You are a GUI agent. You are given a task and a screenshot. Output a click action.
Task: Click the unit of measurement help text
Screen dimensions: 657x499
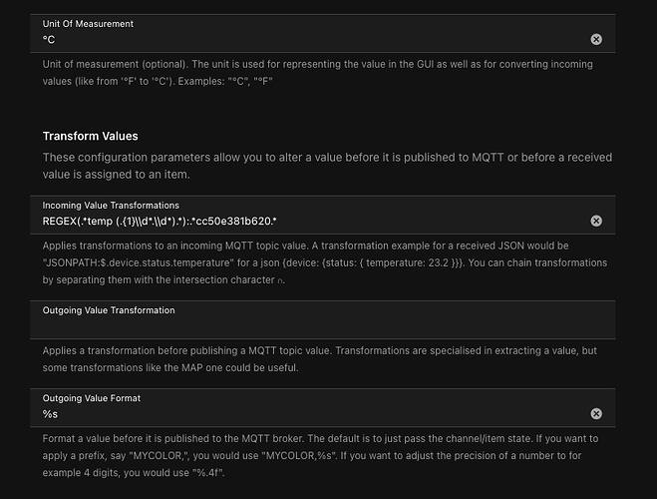pos(317,72)
